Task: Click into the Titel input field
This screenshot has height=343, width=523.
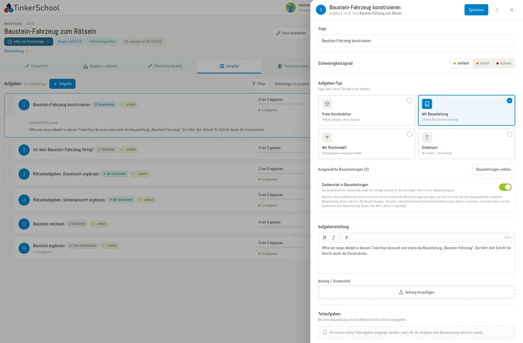Action: [x=417, y=41]
